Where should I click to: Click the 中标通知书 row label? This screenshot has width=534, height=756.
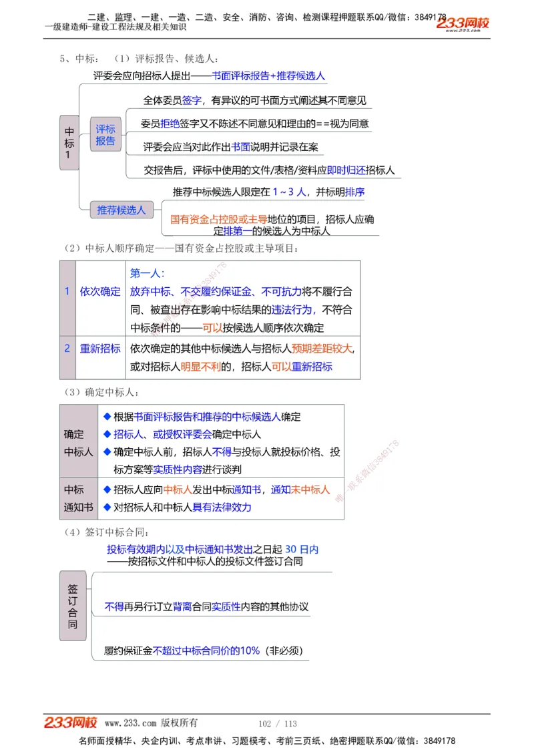point(78,500)
